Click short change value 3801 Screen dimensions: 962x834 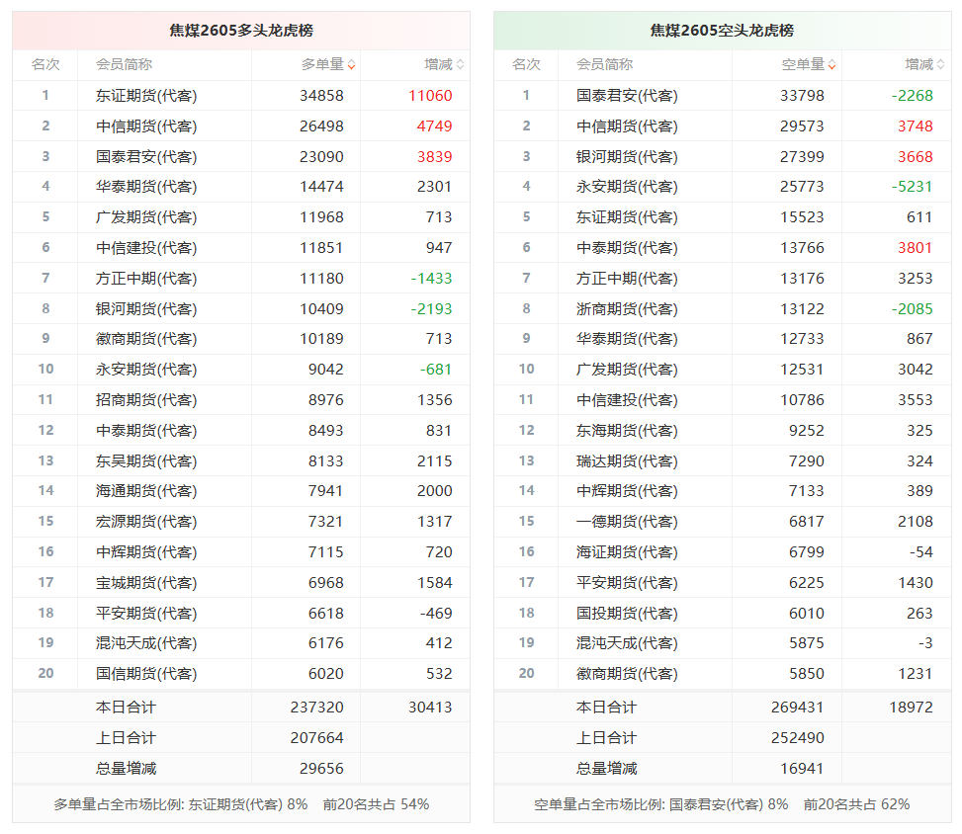(x=916, y=248)
